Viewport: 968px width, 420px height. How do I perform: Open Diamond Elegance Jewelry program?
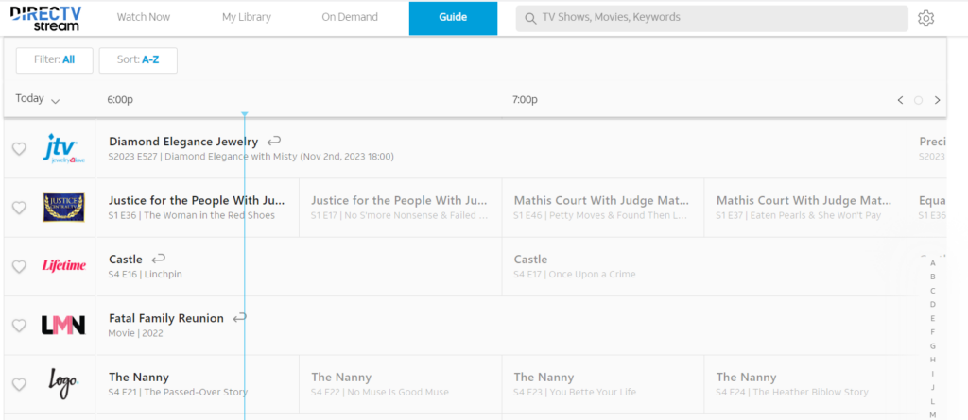pyautogui.click(x=501, y=148)
